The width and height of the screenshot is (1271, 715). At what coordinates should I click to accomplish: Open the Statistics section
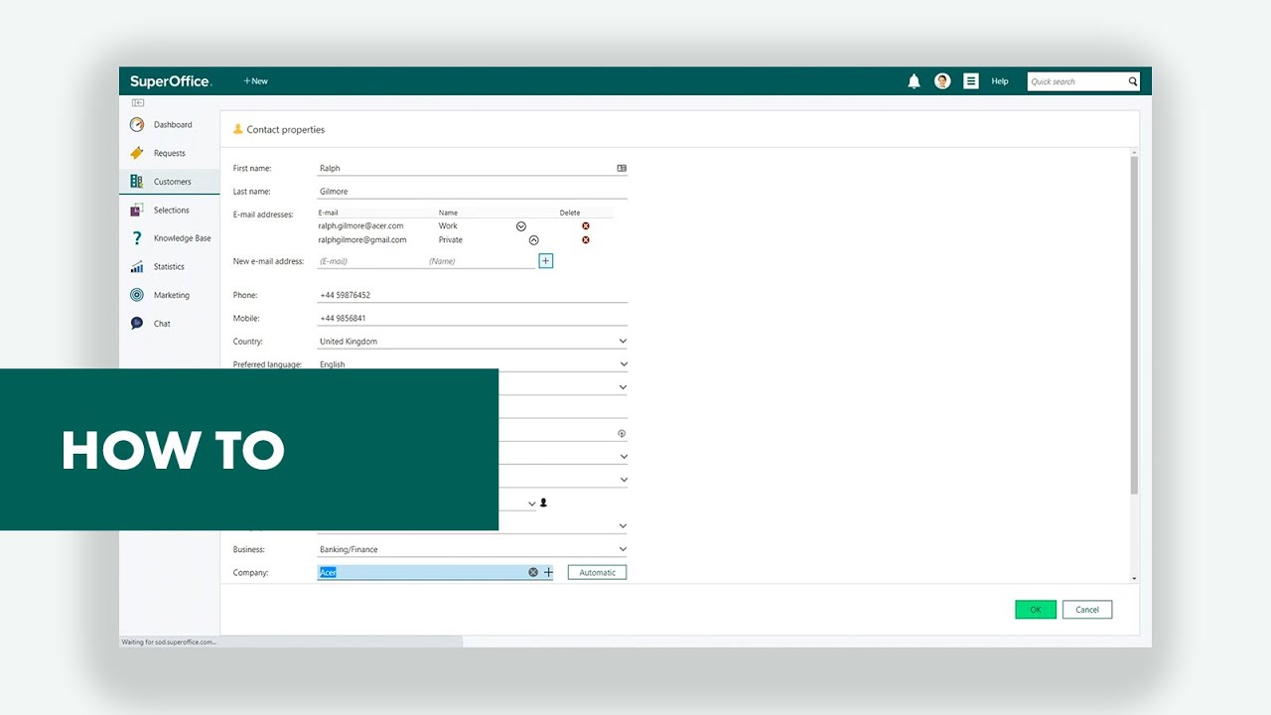(169, 267)
